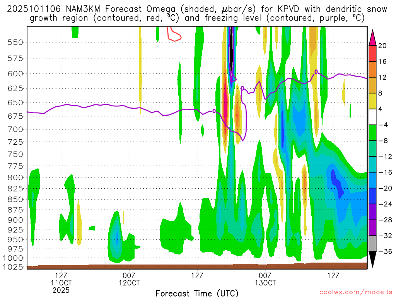Click the '2025101106' run time in title

pyautogui.click(x=34, y=9)
